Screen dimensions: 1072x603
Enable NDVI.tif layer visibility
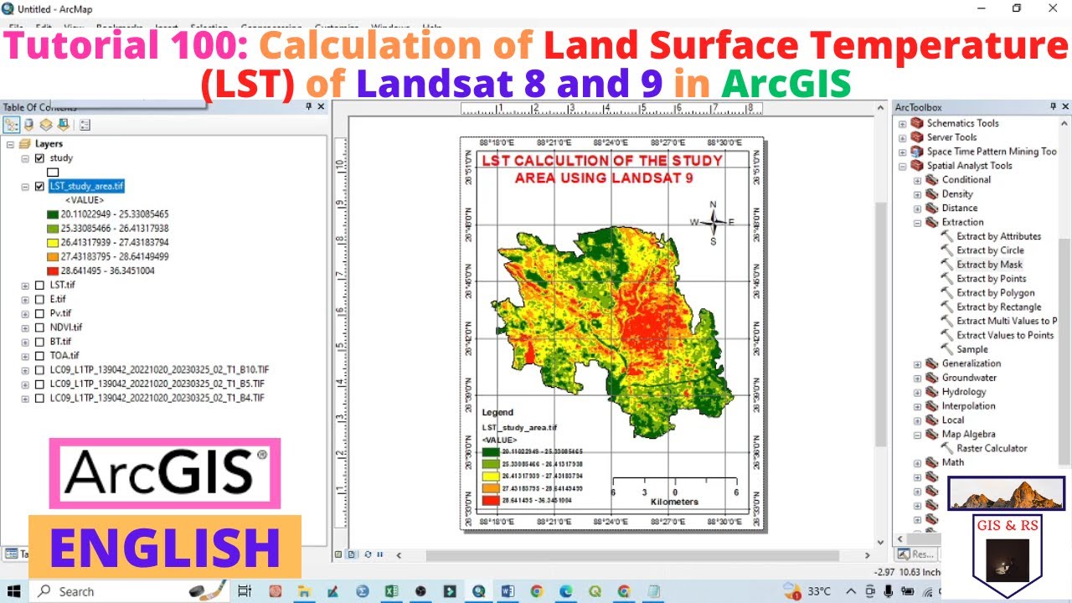tap(39, 328)
